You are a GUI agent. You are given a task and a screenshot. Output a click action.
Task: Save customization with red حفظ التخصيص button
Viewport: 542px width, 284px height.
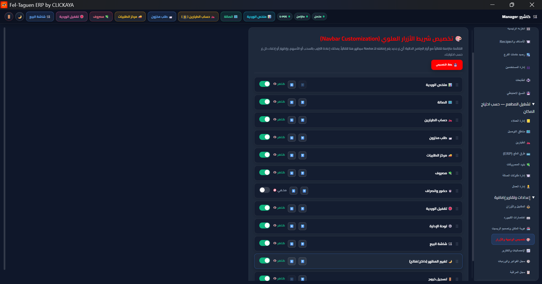[447, 65]
